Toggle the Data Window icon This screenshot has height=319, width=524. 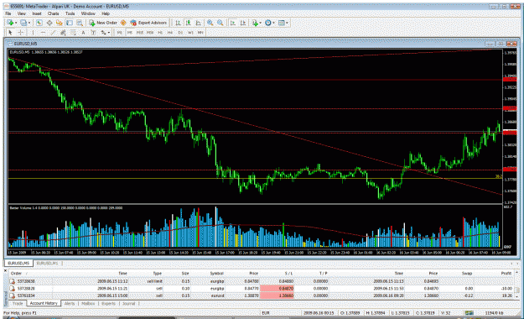(x=49, y=23)
